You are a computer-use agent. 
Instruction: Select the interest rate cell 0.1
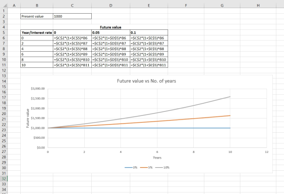(x=149, y=32)
